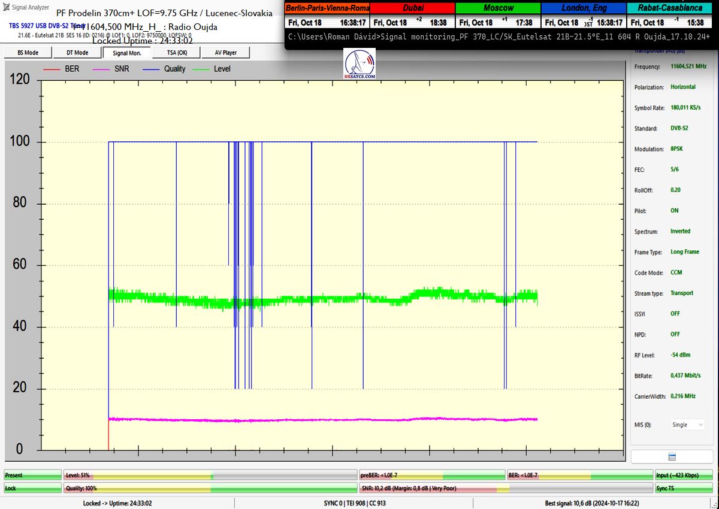The width and height of the screenshot is (719, 509).
Task: Click the Lock status indicator
Action: coord(32,489)
